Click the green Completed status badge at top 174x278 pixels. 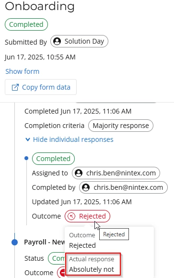26,24
